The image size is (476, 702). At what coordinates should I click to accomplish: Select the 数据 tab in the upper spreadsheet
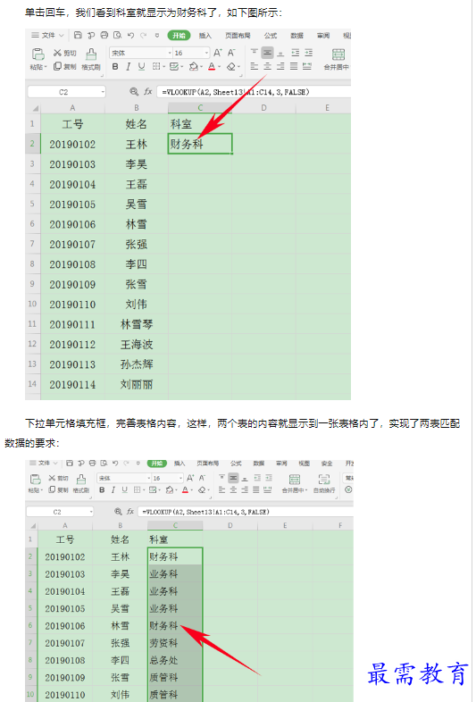296,36
